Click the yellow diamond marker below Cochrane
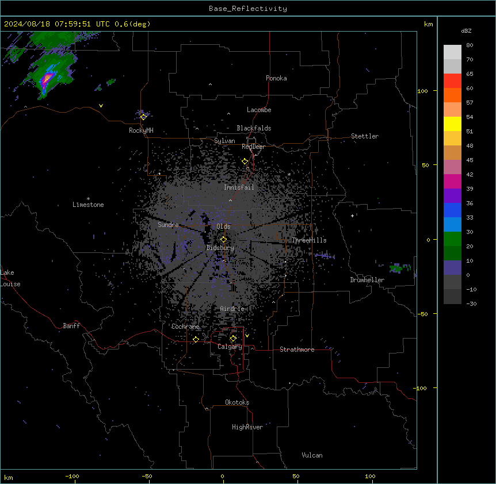 coord(196,339)
